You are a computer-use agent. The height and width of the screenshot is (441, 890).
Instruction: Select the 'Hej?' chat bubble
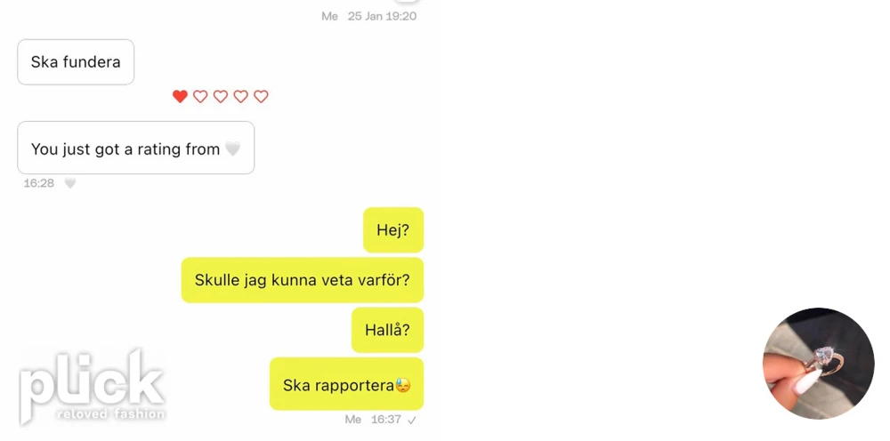[393, 229]
